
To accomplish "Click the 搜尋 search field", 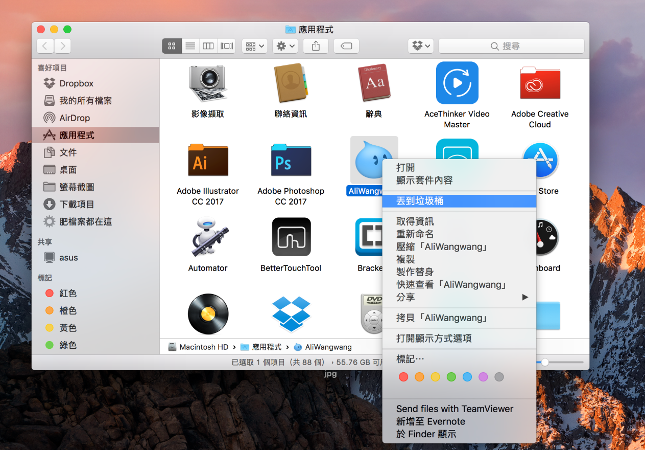I will point(511,46).
